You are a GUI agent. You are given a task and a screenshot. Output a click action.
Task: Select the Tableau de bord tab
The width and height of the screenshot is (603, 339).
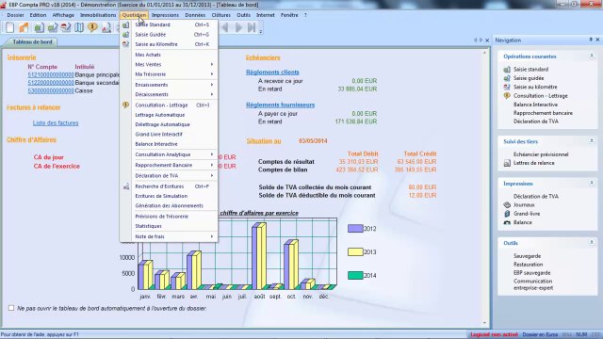click(x=32, y=41)
